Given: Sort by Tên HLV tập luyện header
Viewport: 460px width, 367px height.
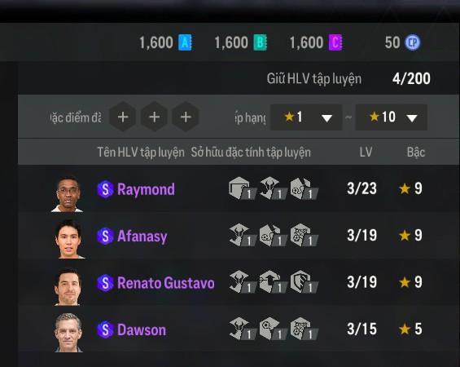Looking at the screenshot, I should (141, 153).
